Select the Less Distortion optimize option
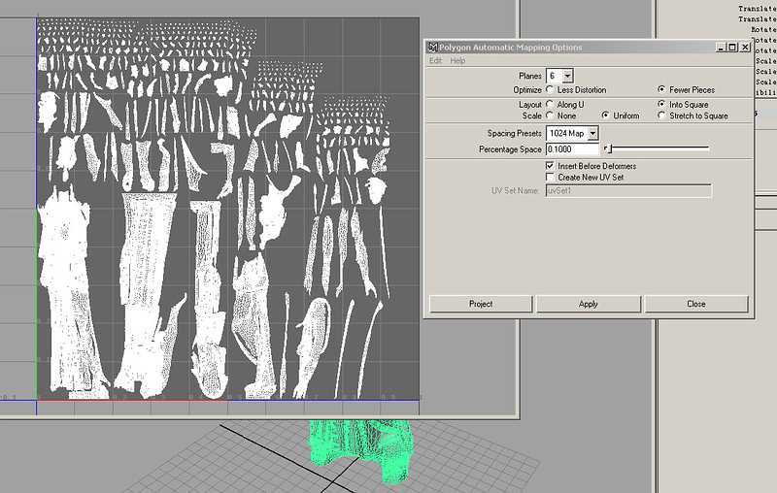This screenshot has height=493, width=777. [550, 89]
